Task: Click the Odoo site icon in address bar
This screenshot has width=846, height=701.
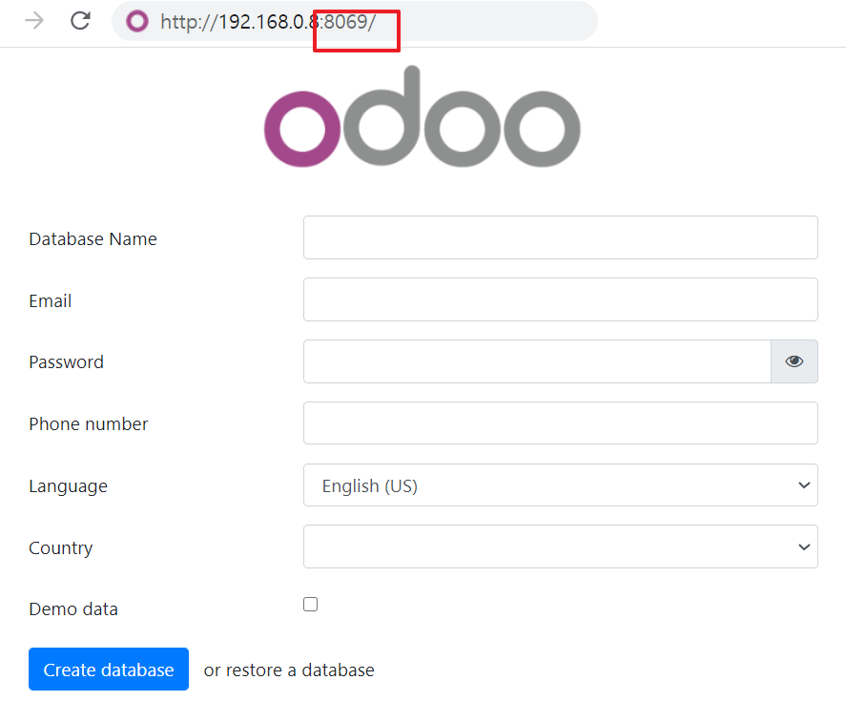Action: point(137,22)
